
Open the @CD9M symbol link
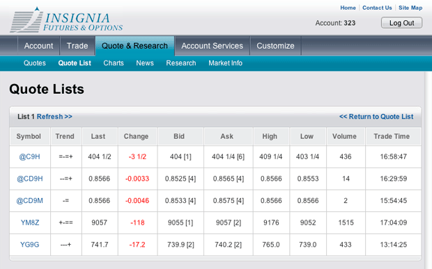(30, 201)
